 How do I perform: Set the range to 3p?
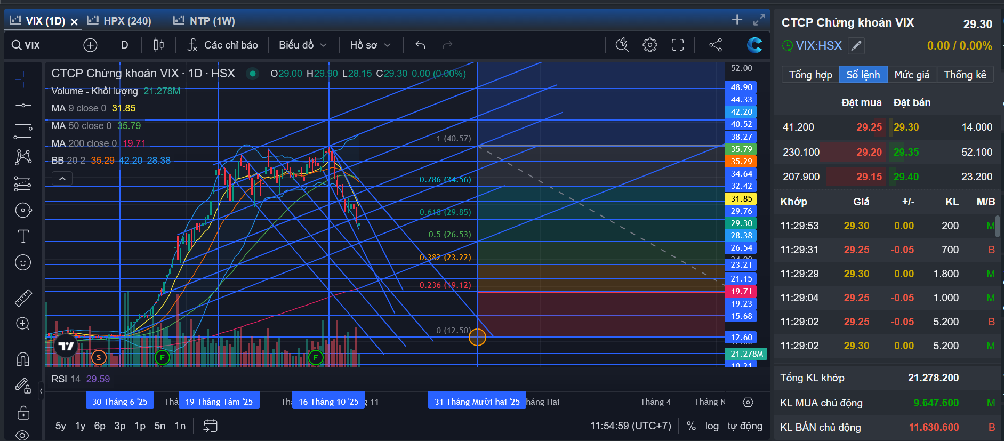(120, 426)
